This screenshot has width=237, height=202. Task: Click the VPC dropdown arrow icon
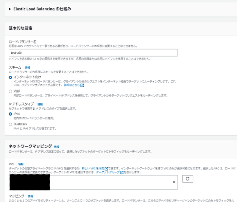(174, 182)
